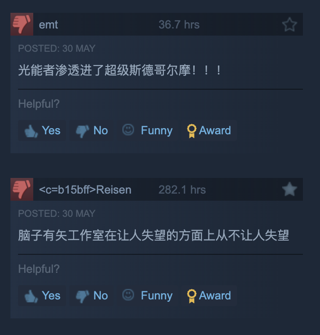
Task: Click thumbs-down icon beside emt's name
Action: tap(22, 24)
